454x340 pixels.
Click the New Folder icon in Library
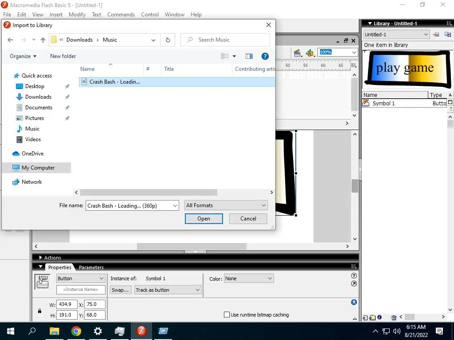click(x=372, y=317)
